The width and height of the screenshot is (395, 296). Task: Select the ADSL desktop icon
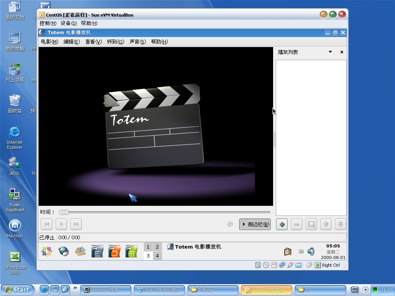pos(15,166)
